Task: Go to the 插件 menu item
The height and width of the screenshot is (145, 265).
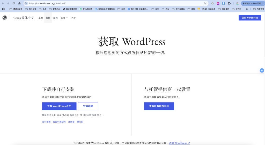Action: (x=48, y=18)
